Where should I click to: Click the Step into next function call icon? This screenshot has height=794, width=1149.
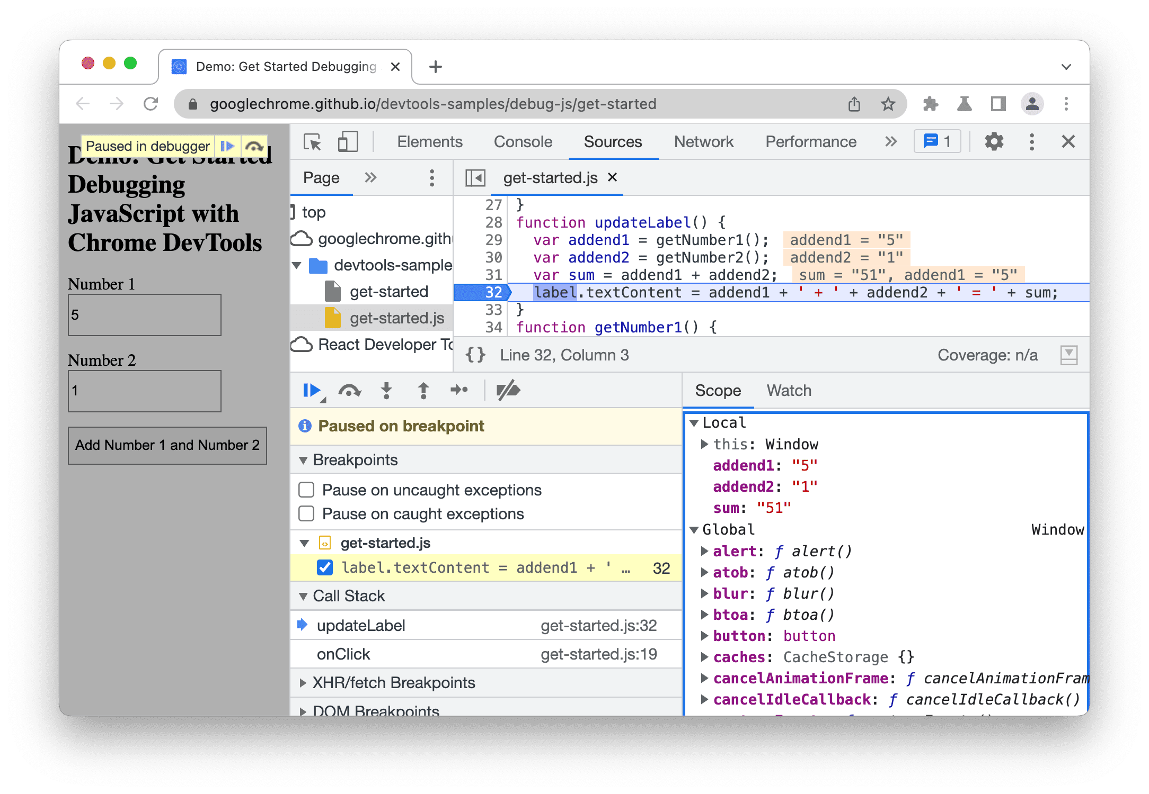coord(385,391)
